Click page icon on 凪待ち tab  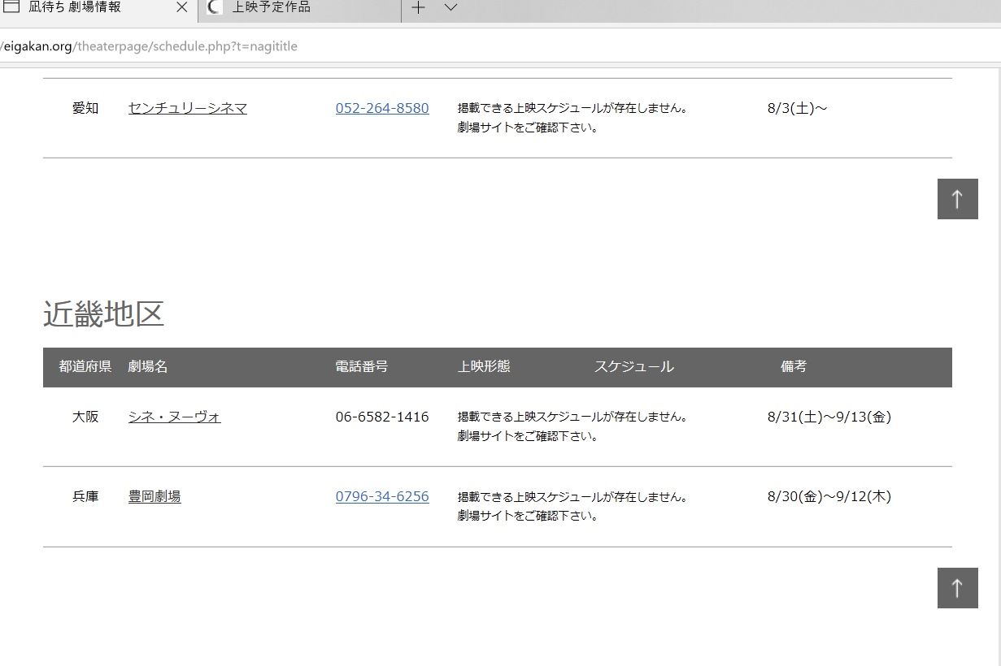click(11, 7)
